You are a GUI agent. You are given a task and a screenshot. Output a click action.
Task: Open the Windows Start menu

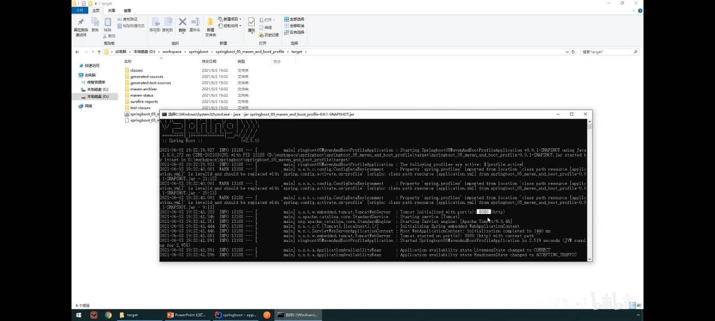point(78,315)
